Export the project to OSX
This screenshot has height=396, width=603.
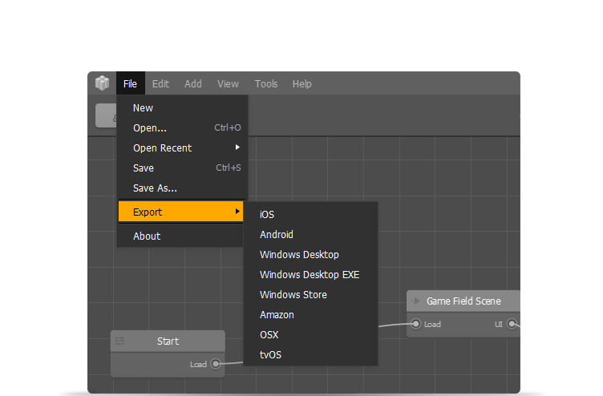(x=311, y=334)
